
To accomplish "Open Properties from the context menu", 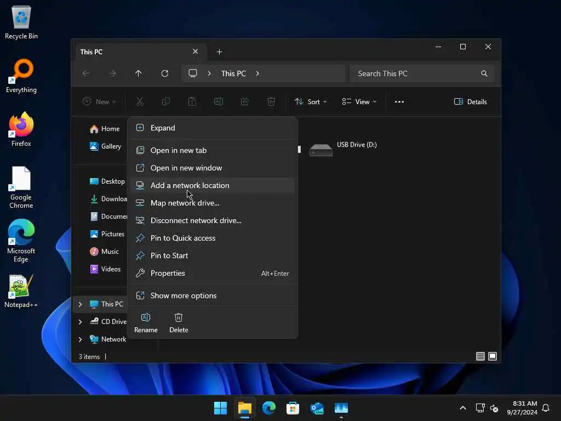I will [x=213, y=273].
